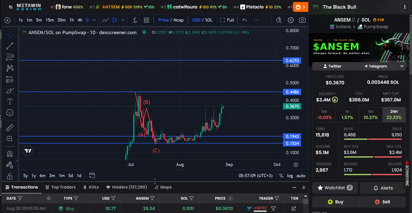Open the Maps tab

pyautogui.click(x=163, y=187)
